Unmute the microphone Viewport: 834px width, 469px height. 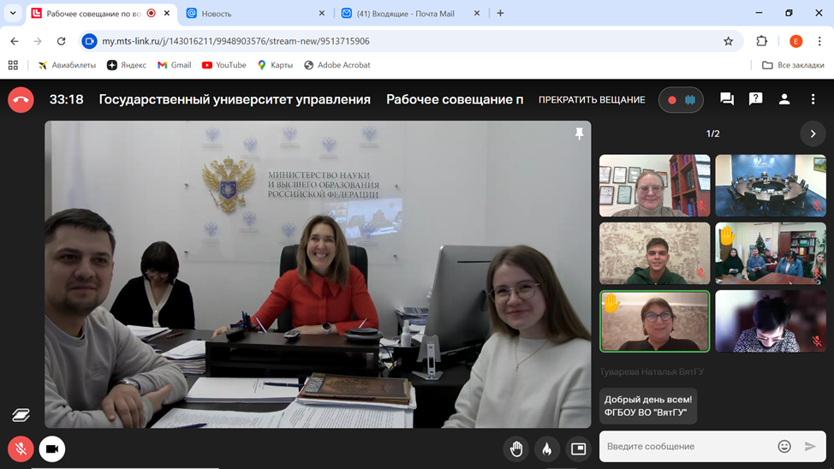21,448
